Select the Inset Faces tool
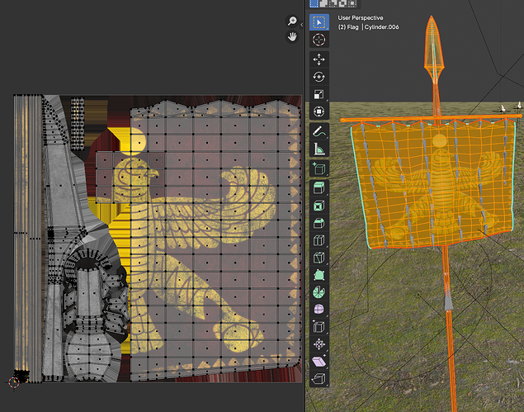This screenshot has height=412, width=524. point(319,206)
